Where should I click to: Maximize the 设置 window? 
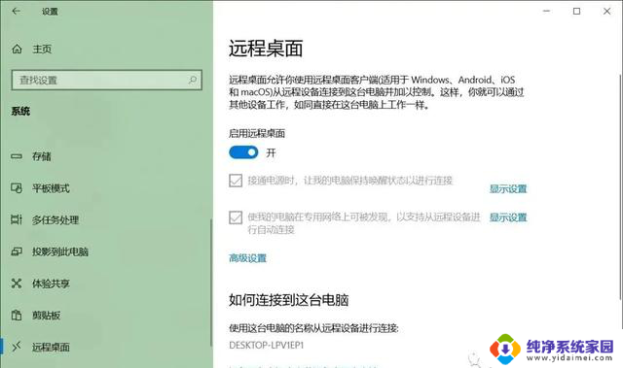tap(577, 11)
